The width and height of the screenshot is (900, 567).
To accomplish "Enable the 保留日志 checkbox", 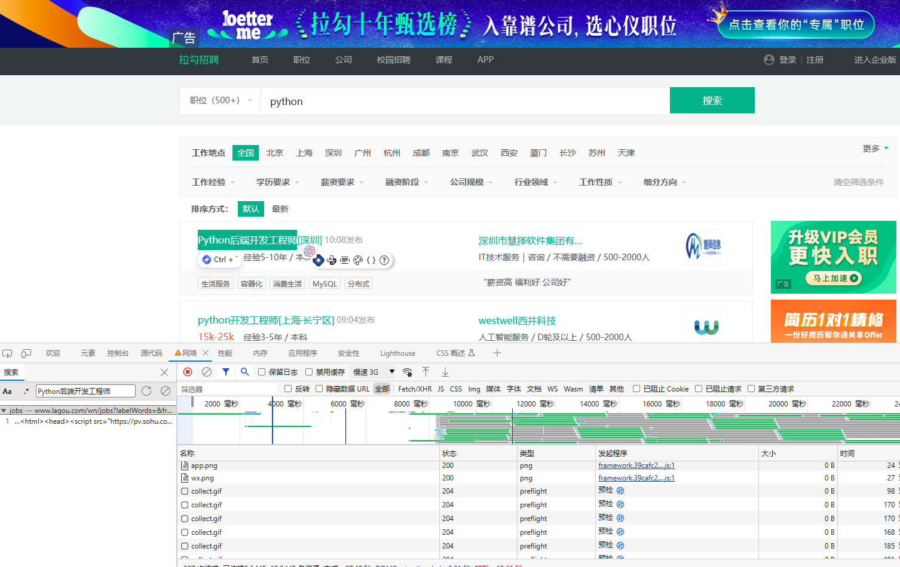I will click(x=262, y=372).
